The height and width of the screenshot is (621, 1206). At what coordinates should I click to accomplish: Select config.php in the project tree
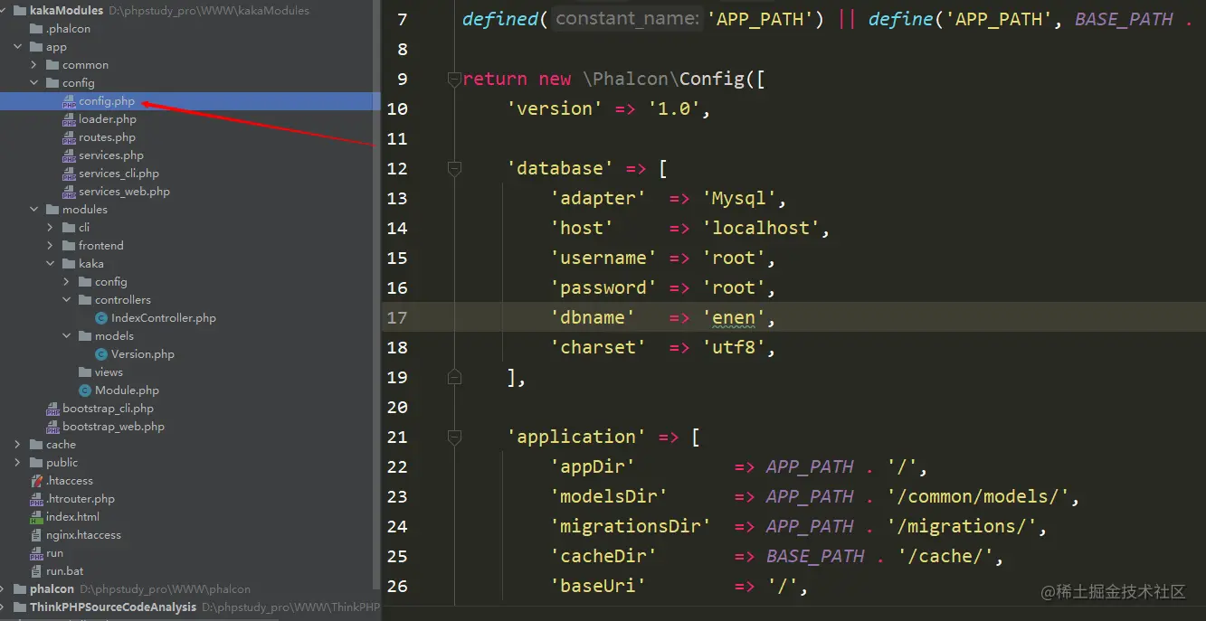click(x=190, y=101)
